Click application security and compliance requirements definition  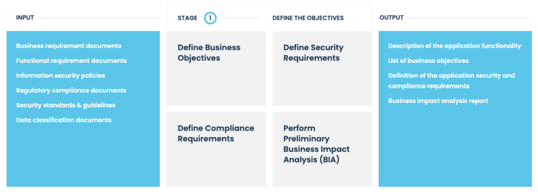(451, 81)
